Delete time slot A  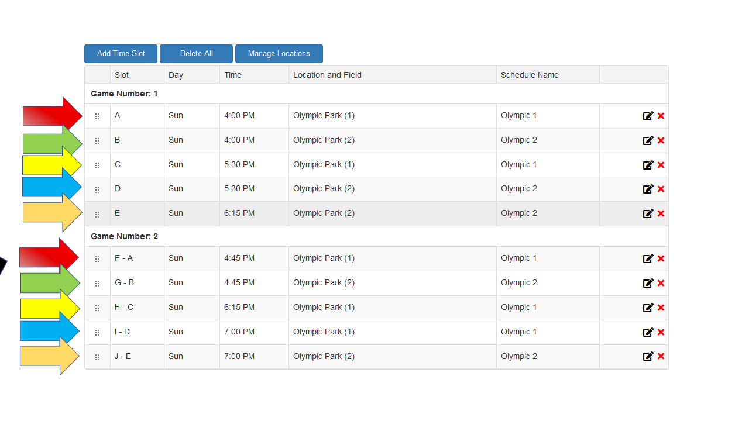661,116
